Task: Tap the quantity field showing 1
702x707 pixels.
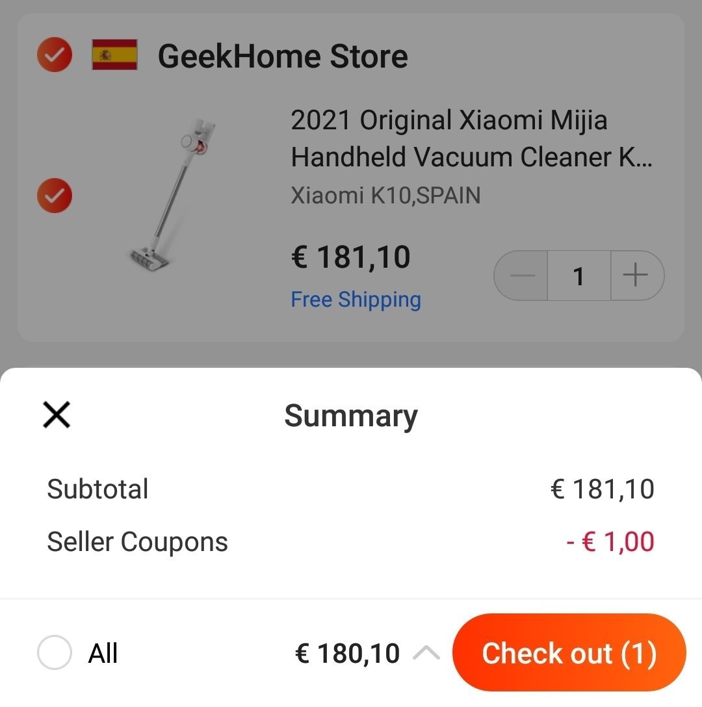Action: pos(579,276)
